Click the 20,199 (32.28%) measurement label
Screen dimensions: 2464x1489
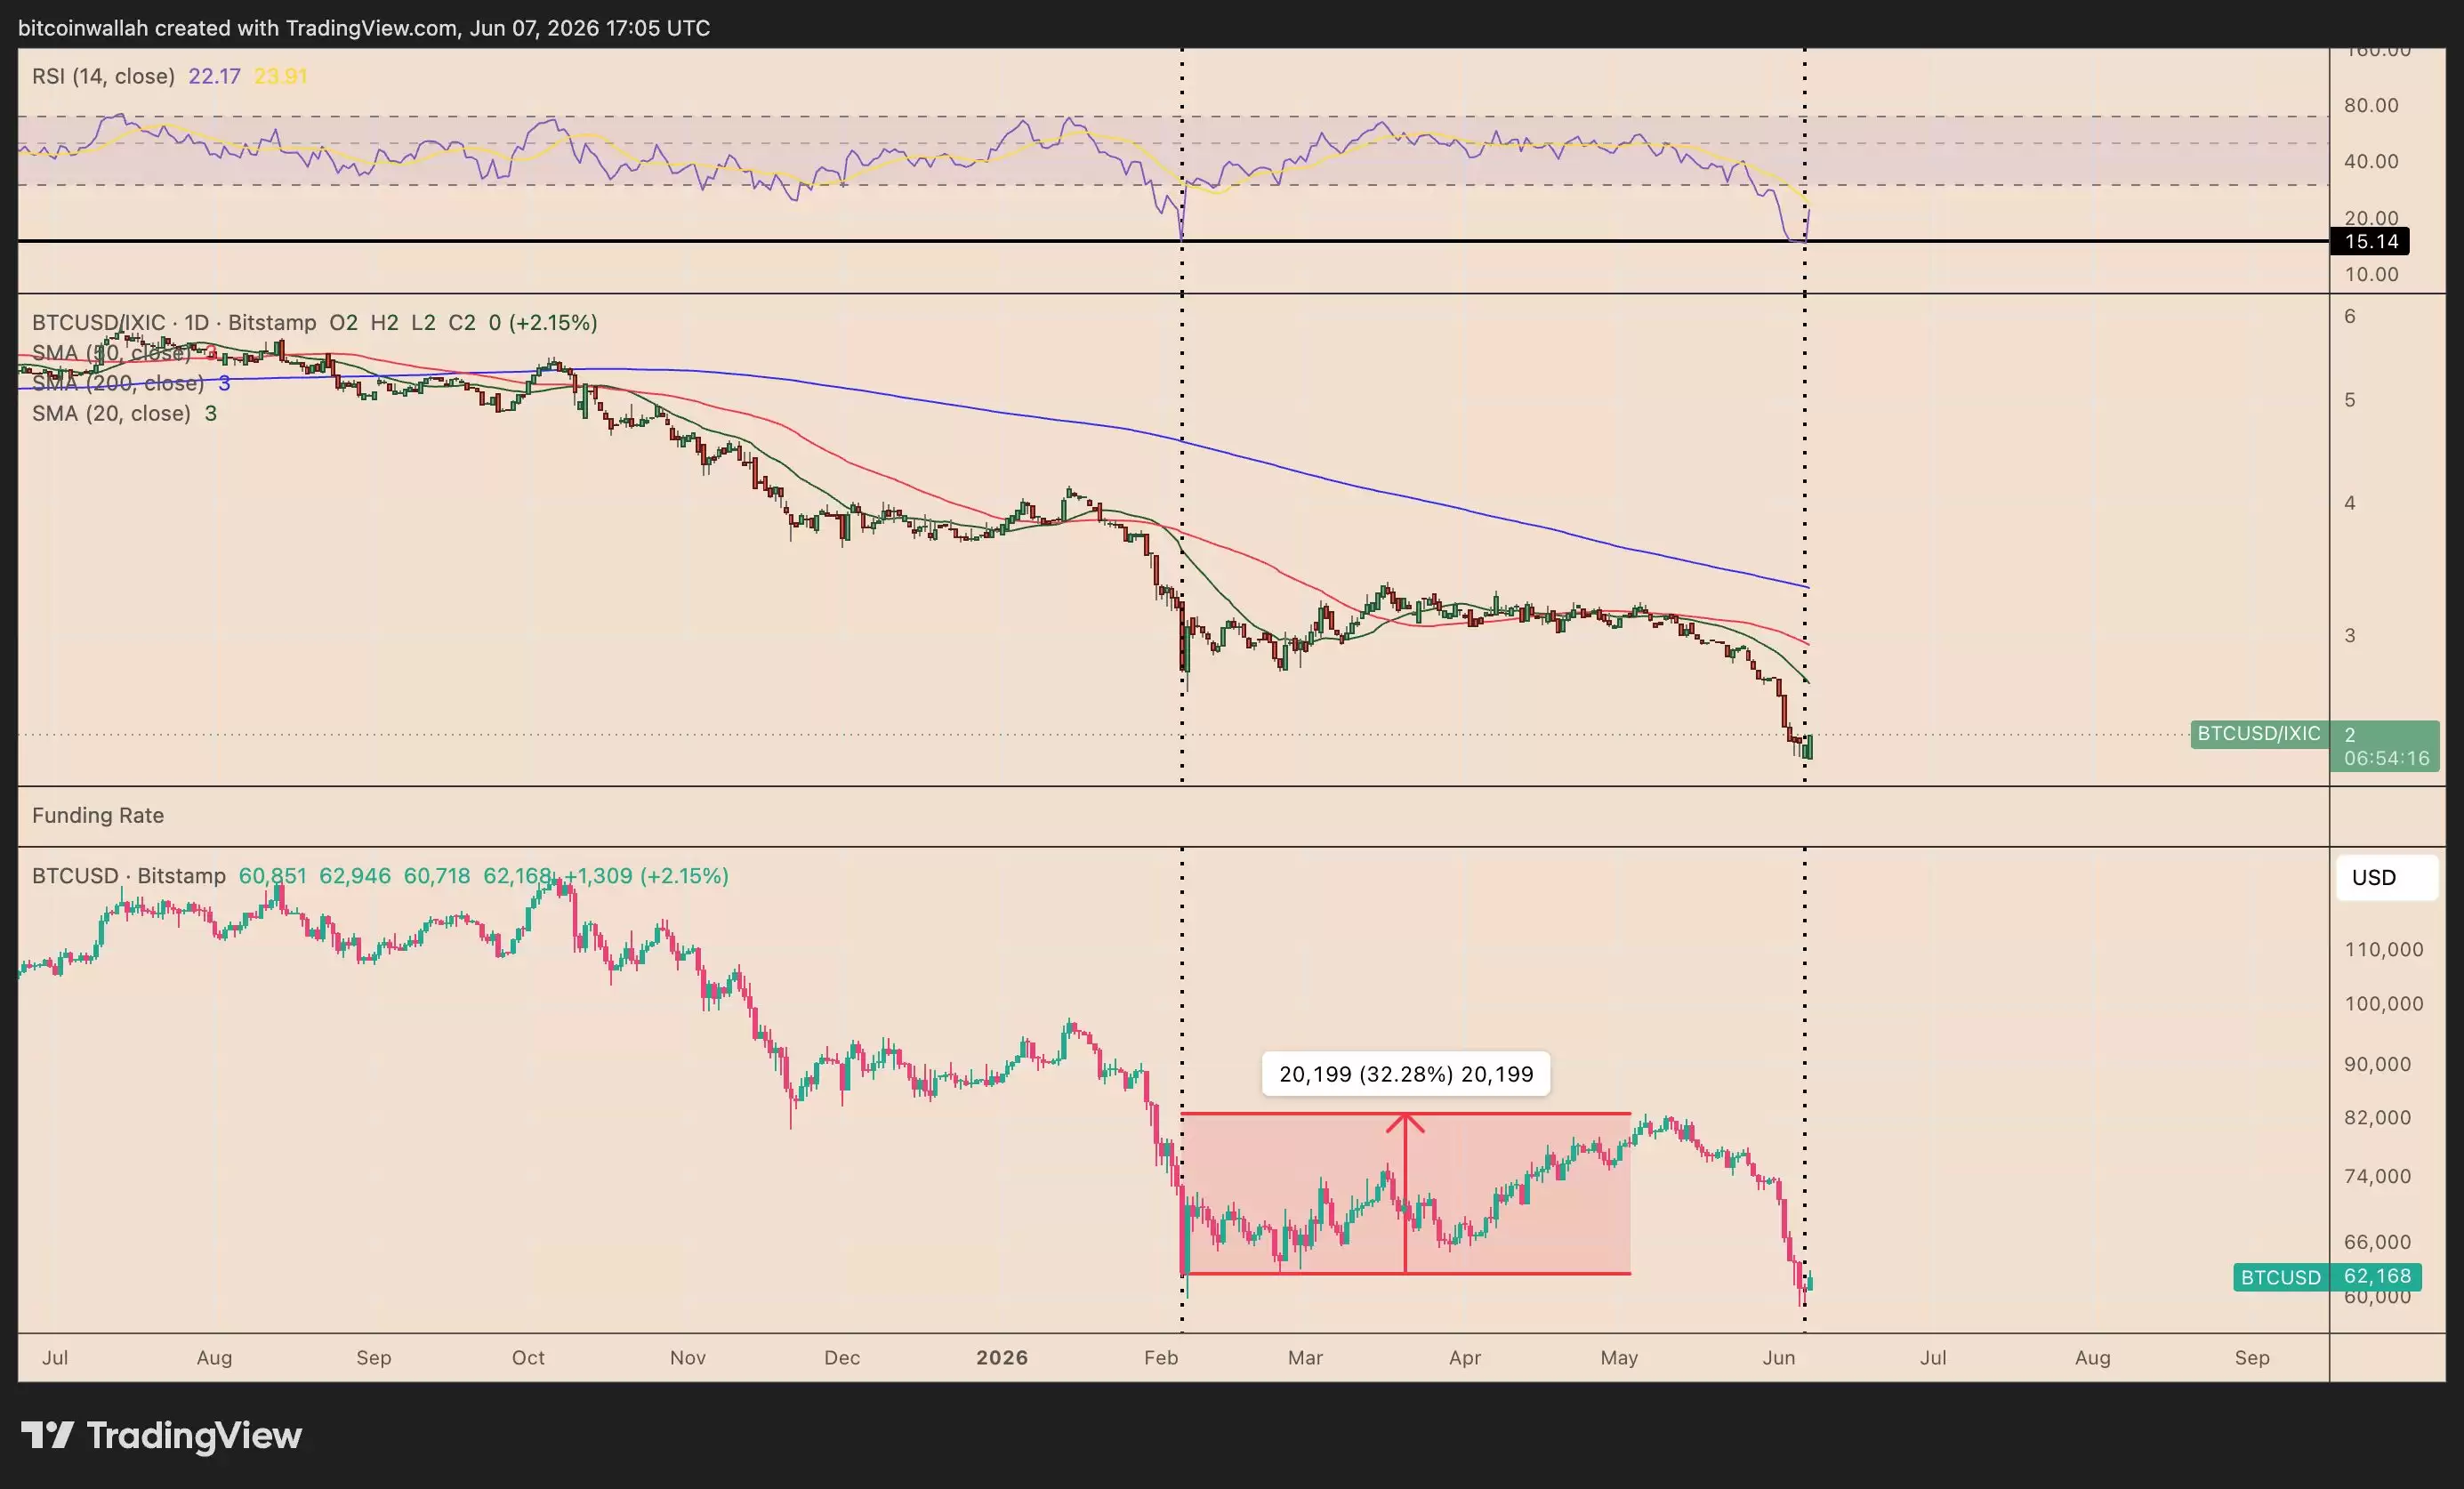click(x=1405, y=1074)
